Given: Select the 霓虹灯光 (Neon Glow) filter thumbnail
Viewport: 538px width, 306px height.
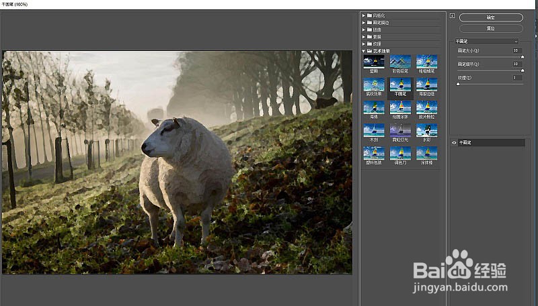Looking at the screenshot, I should pyautogui.click(x=400, y=130).
